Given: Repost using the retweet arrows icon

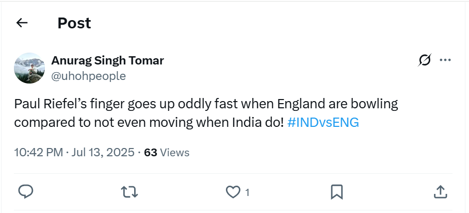Looking at the screenshot, I should tap(129, 192).
